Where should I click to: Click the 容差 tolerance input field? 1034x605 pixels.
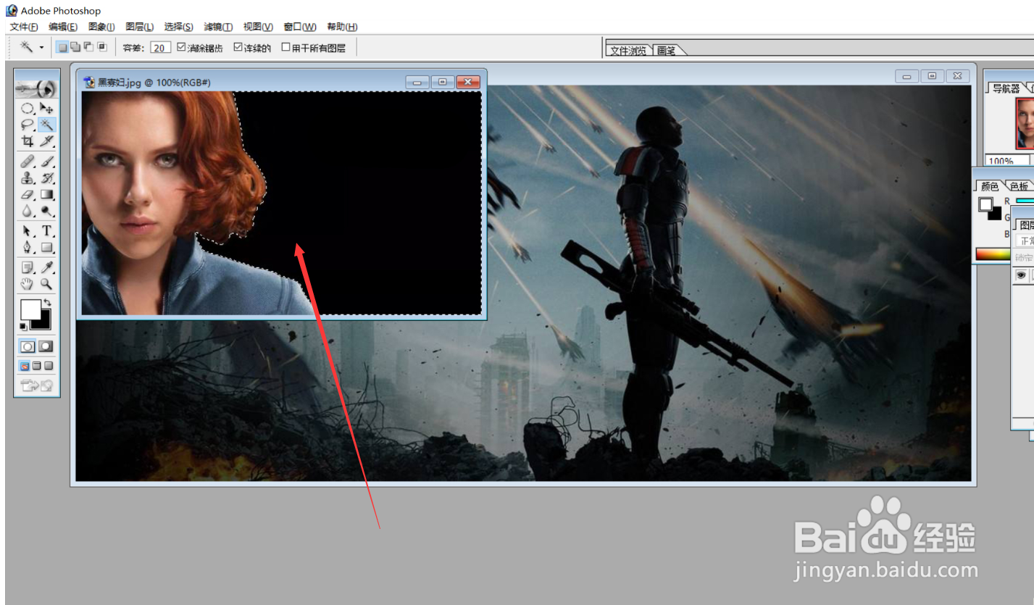coord(161,48)
